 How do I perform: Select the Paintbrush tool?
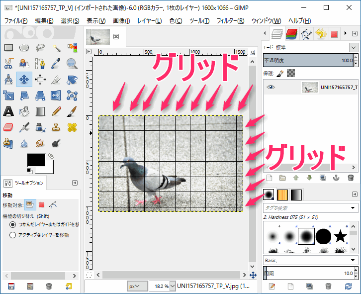[x=72, y=111]
